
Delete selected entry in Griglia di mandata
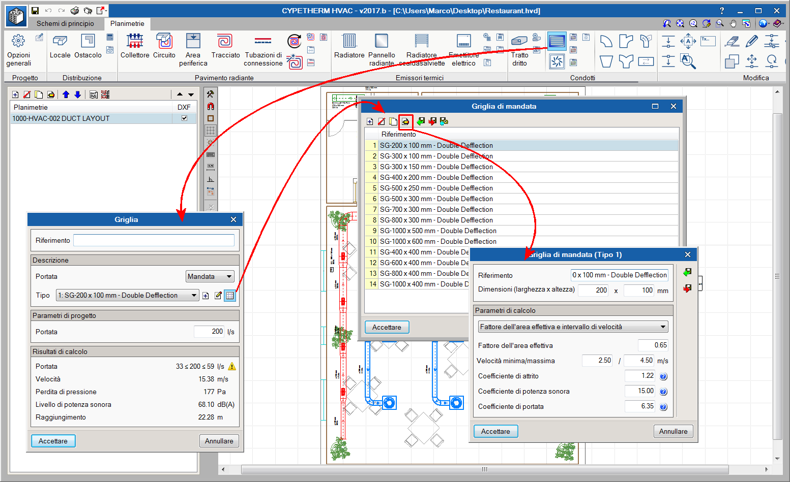click(382, 121)
